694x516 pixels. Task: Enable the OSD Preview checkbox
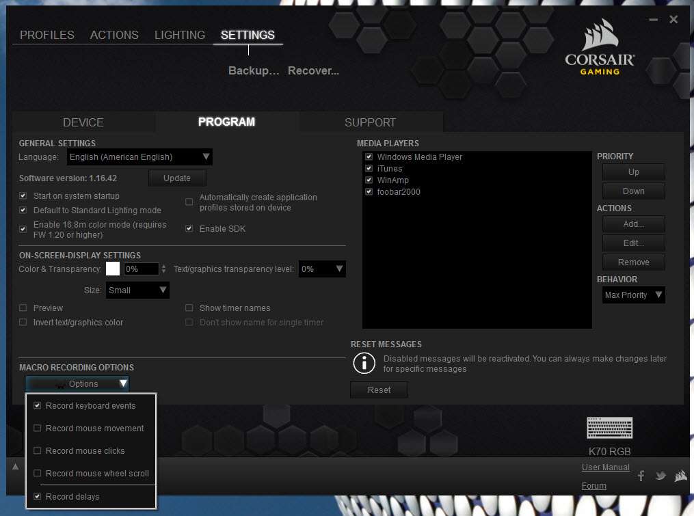click(x=23, y=308)
